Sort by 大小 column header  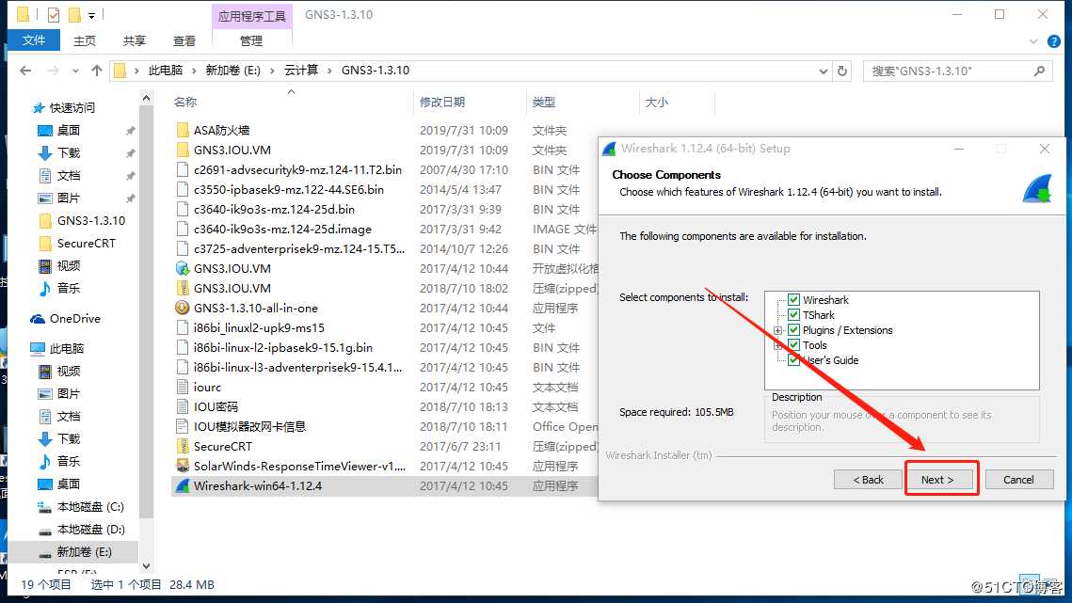[x=656, y=102]
